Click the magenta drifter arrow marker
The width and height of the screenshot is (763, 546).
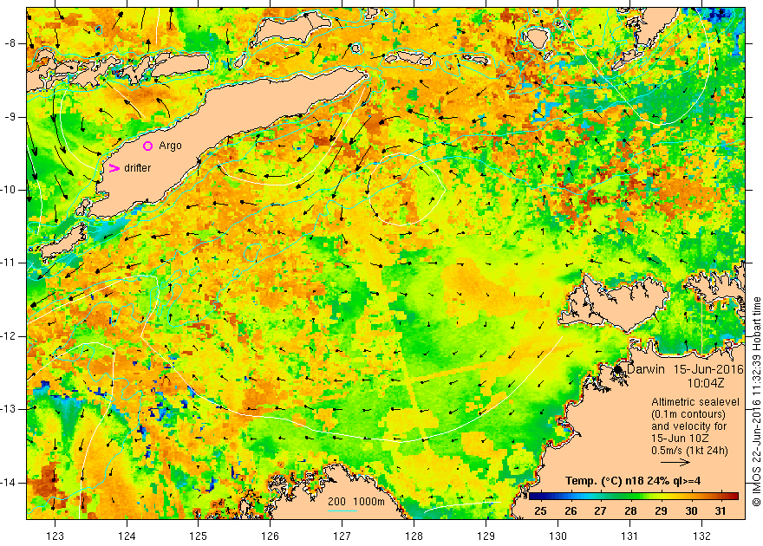click(x=114, y=168)
